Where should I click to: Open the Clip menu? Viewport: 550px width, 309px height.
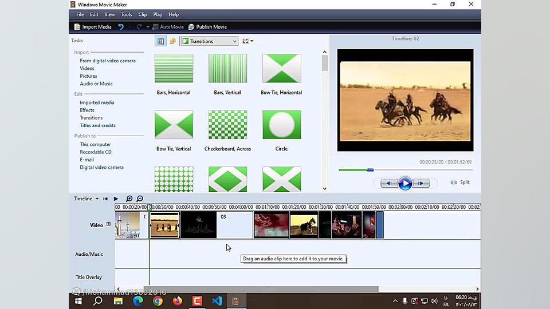point(143,14)
